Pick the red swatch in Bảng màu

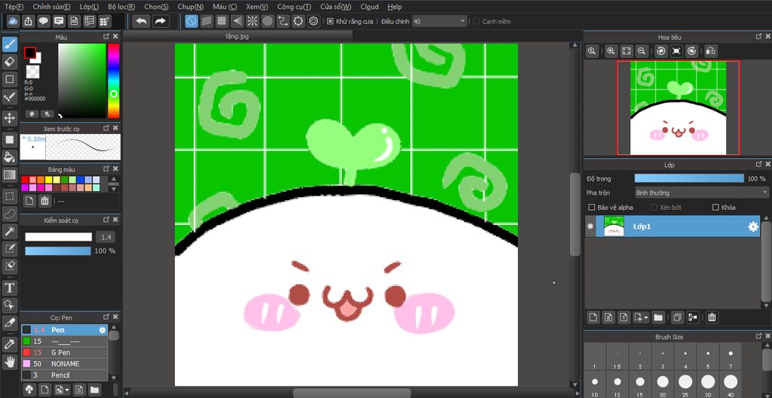tap(25, 180)
